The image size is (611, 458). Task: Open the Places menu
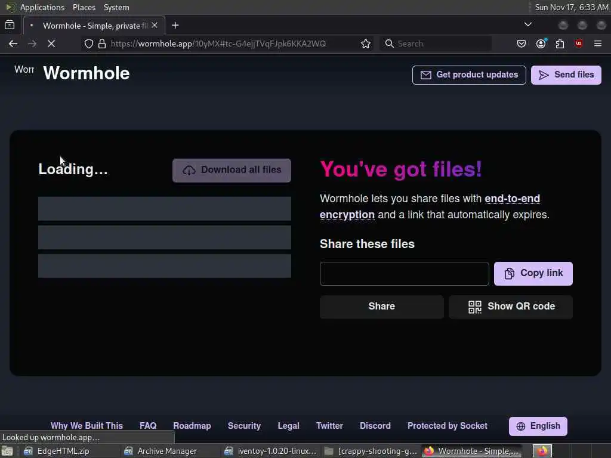84,7
